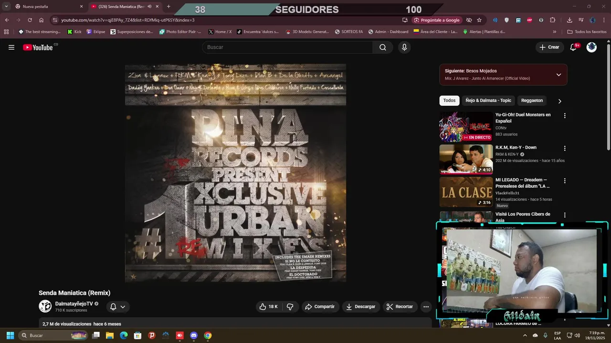
Task: Click the browser home button
Action: (42, 20)
